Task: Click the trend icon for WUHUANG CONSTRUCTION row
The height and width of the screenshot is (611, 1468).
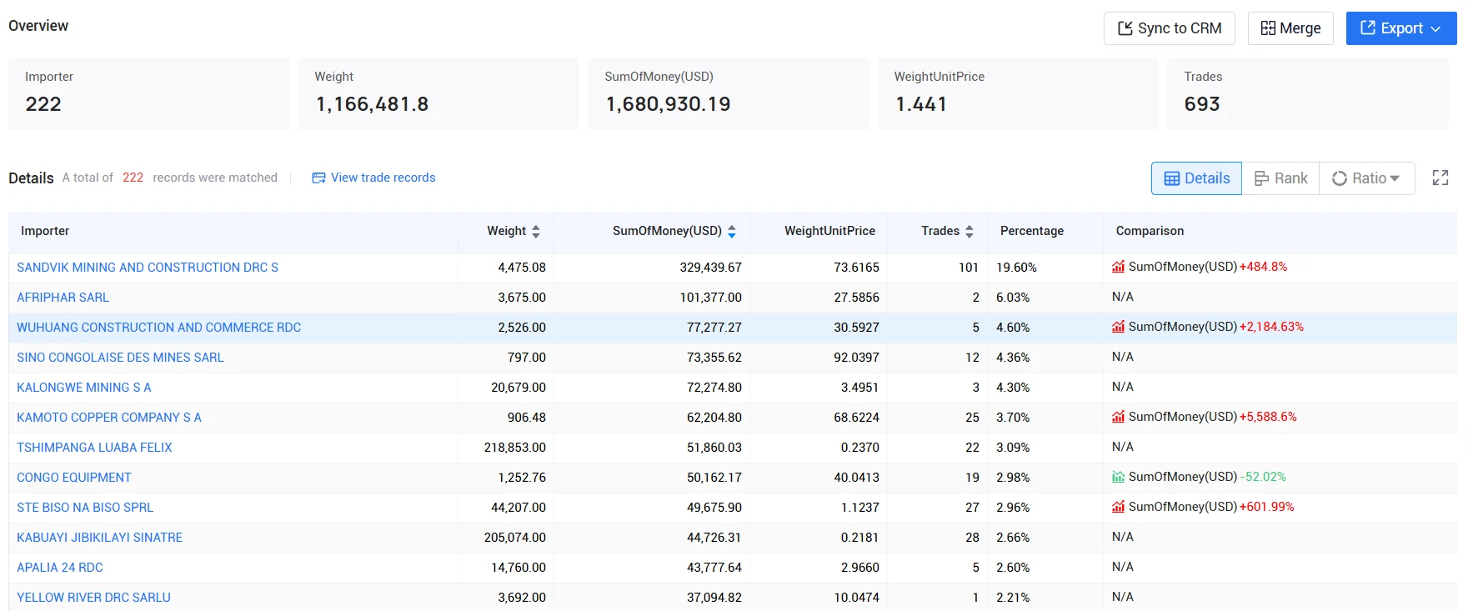Action: [x=1119, y=327]
